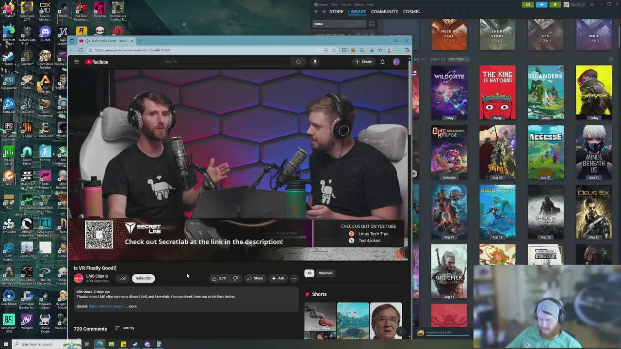This screenshot has width=621, height=349.
Task: Open the YouTube account avatar menu
Action: click(396, 62)
